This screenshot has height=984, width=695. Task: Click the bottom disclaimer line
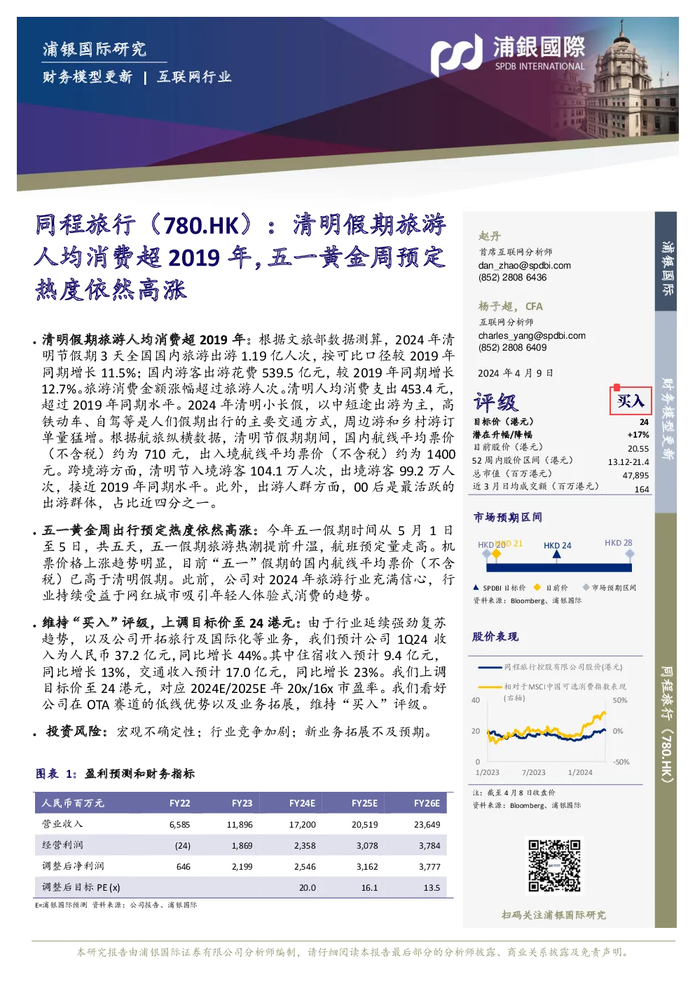[x=353, y=952]
